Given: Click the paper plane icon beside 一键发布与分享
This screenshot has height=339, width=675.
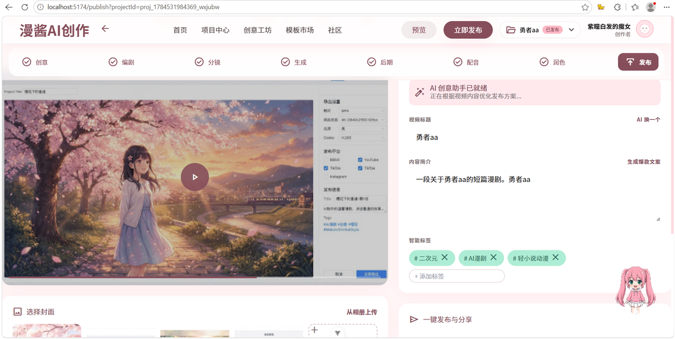Looking at the screenshot, I should click(414, 319).
